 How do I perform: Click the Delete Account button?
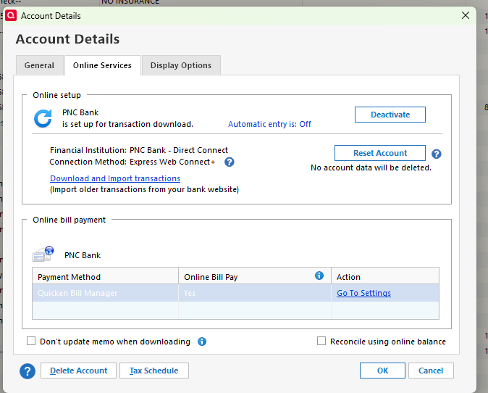78,371
